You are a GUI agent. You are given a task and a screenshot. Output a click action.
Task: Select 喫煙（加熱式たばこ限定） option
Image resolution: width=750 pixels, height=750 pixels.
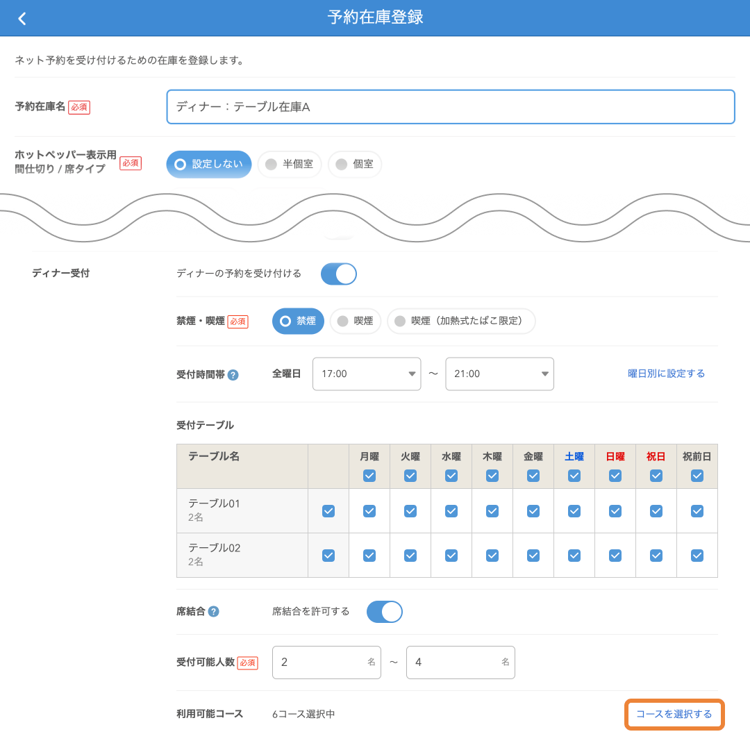point(461,321)
